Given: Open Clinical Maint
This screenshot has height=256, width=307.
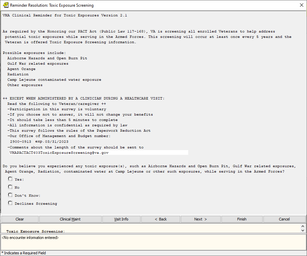Looking at the screenshot, I should (70, 219).
